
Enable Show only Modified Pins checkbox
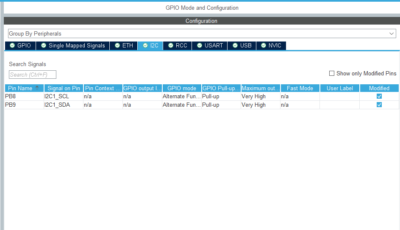tap(332, 73)
